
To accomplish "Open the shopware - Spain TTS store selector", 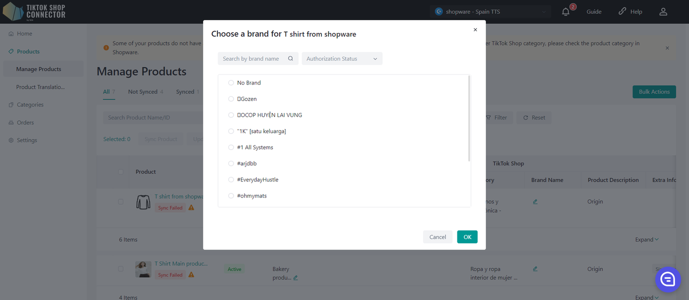I will point(492,12).
